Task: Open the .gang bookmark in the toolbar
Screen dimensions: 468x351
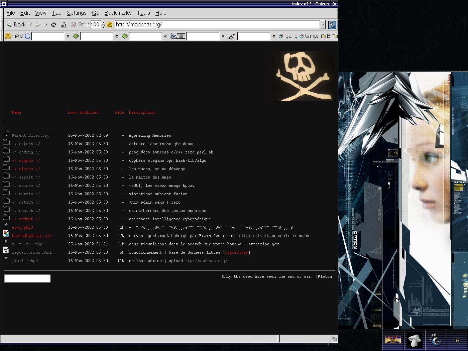Action: pos(288,36)
